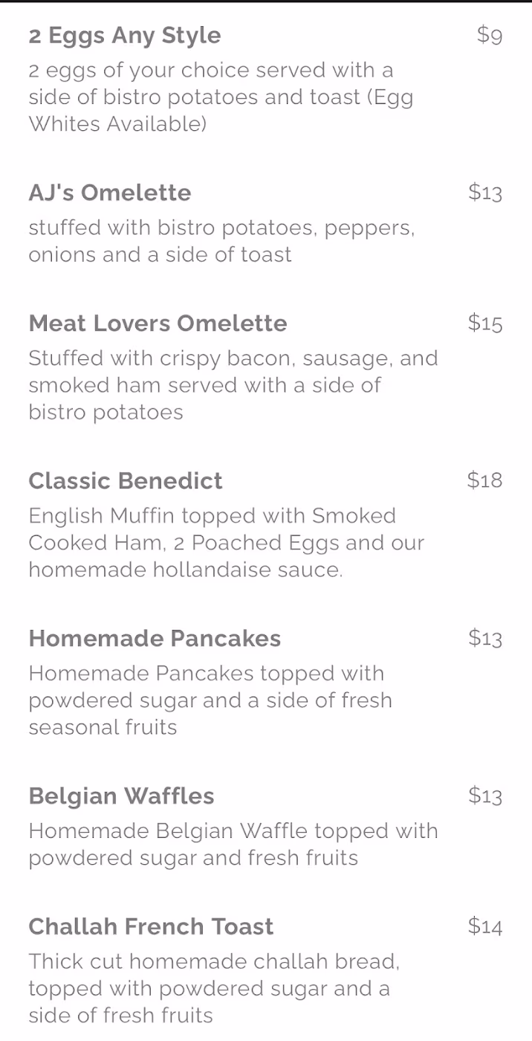Tap the $15 Meat Lovers Omelette price
532x1041 pixels.
(x=485, y=323)
